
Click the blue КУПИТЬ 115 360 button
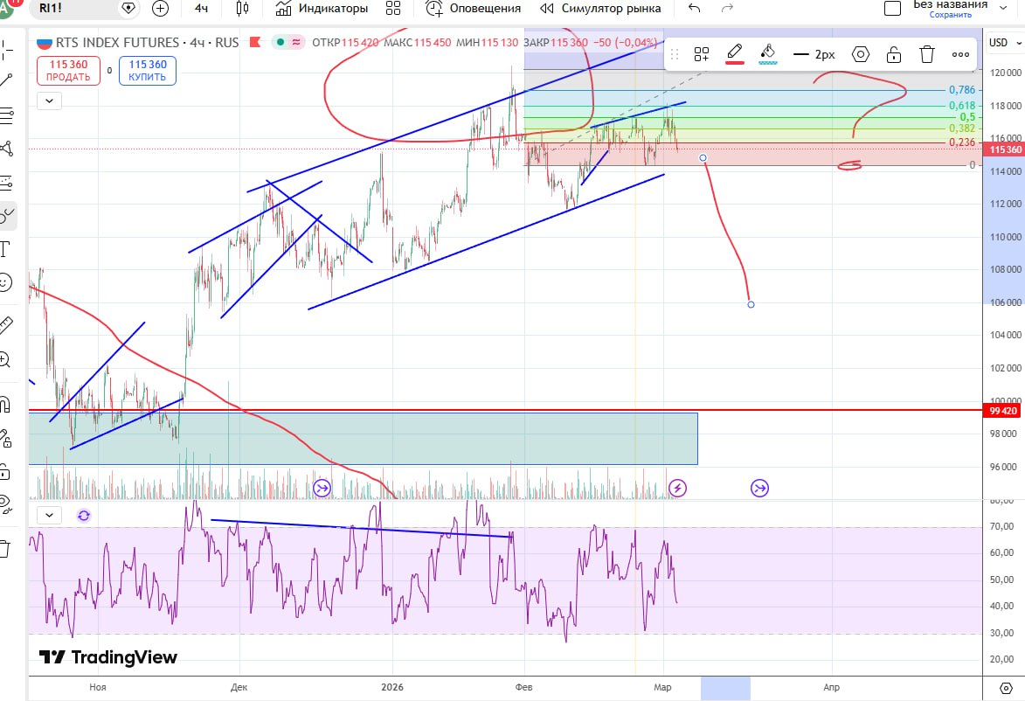(148, 71)
